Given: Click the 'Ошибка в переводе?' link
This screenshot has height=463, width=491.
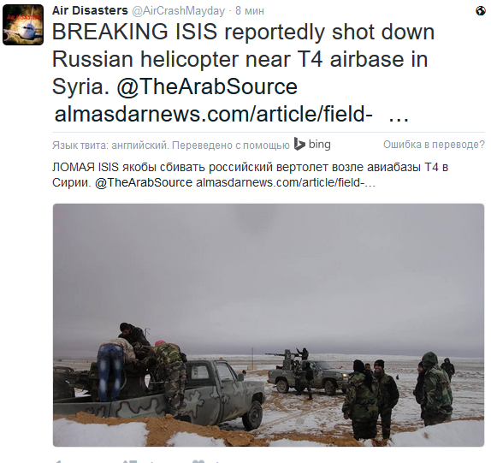Looking at the screenshot, I should (x=434, y=145).
